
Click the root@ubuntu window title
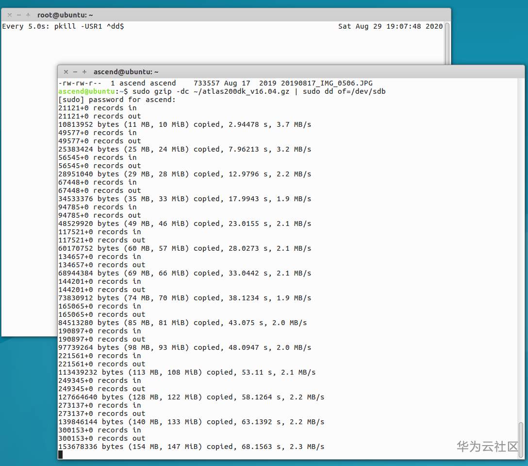(x=65, y=15)
